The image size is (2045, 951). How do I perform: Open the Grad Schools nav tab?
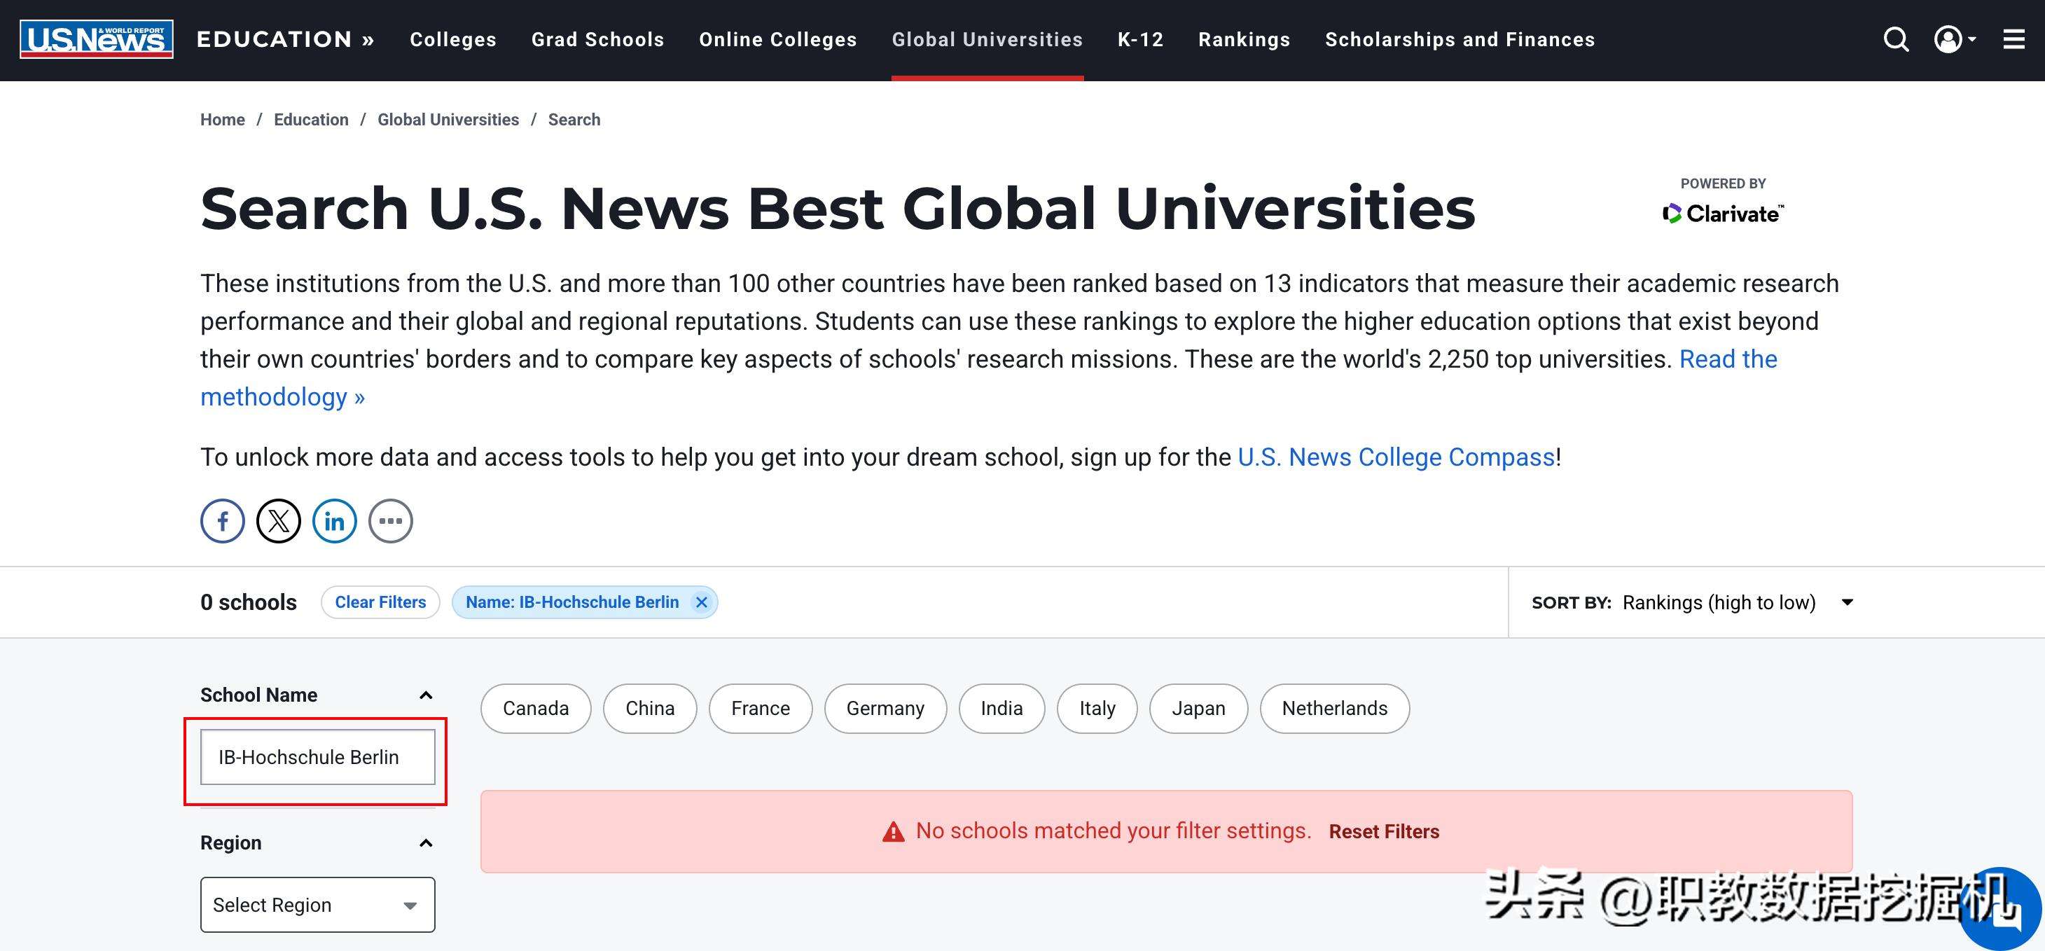(x=598, y=40)
